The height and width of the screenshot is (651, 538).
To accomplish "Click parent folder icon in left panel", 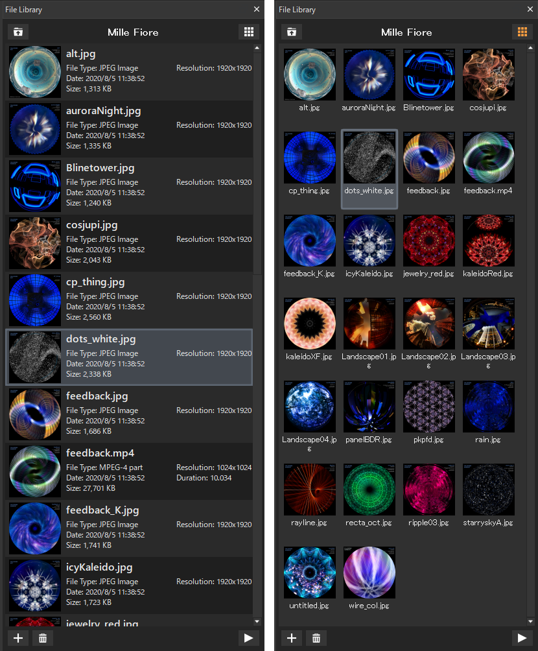I will (x=18, y=32).
